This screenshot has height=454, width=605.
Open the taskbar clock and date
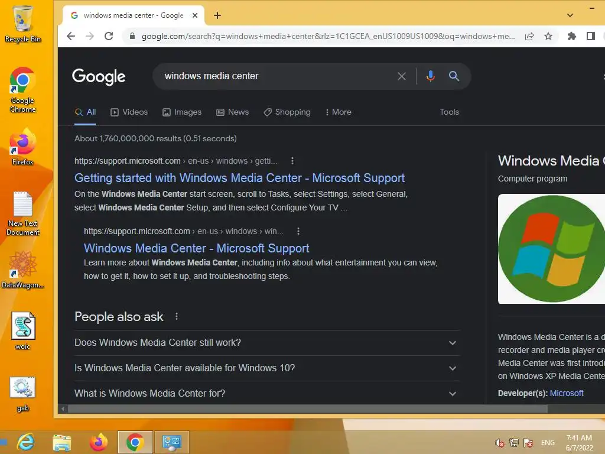[x=579, y=443]
